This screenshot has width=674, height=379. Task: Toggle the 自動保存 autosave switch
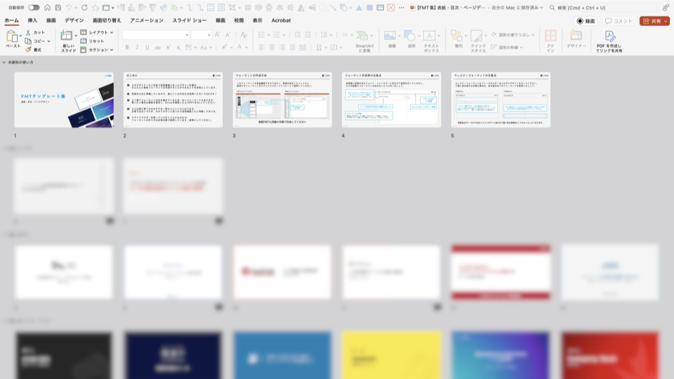click(34, 8)
